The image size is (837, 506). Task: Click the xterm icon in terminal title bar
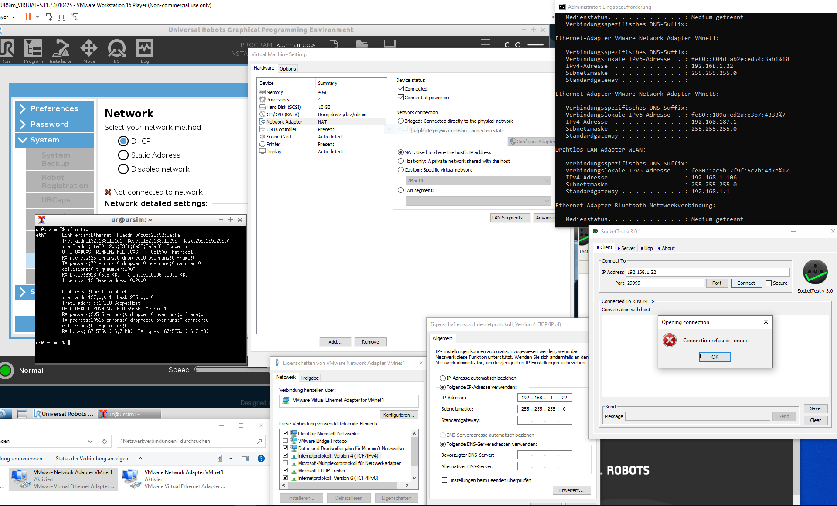click(42, 220)
